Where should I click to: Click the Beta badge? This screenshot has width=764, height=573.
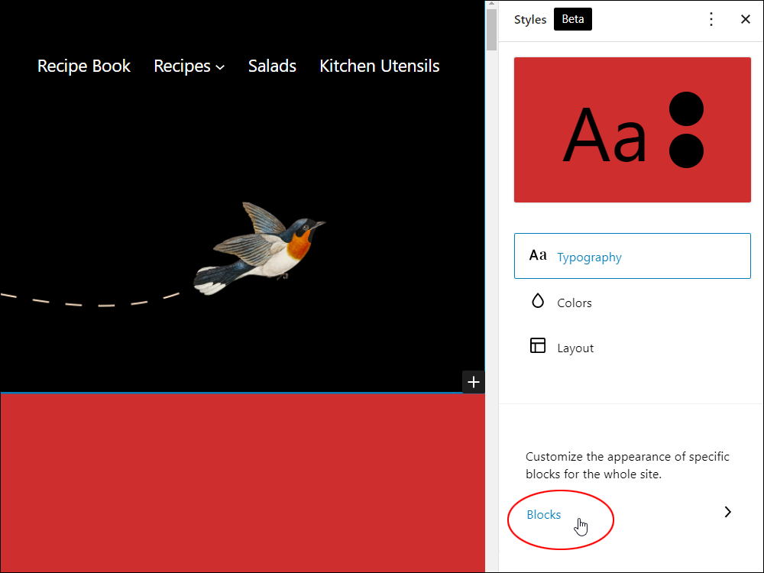[572, 20]
